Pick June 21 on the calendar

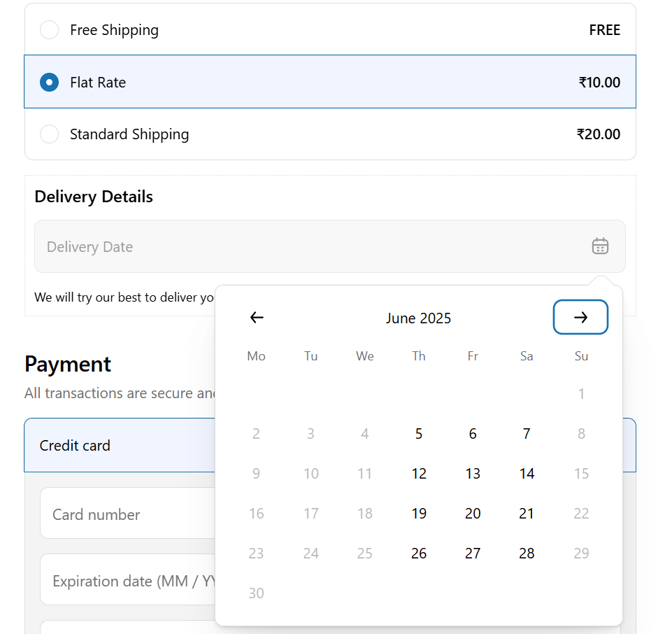click(x=527, y=514)
